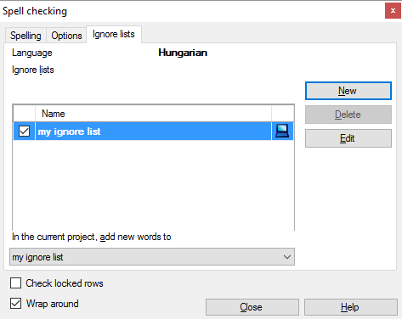The image size is (402, 319).
Task: Select the Ignore lists tab
Action: pos(114,34)
